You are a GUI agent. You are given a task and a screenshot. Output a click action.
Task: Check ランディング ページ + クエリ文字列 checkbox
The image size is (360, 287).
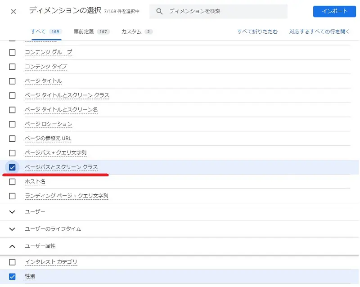pyautogui.click(x=12, y=196)
